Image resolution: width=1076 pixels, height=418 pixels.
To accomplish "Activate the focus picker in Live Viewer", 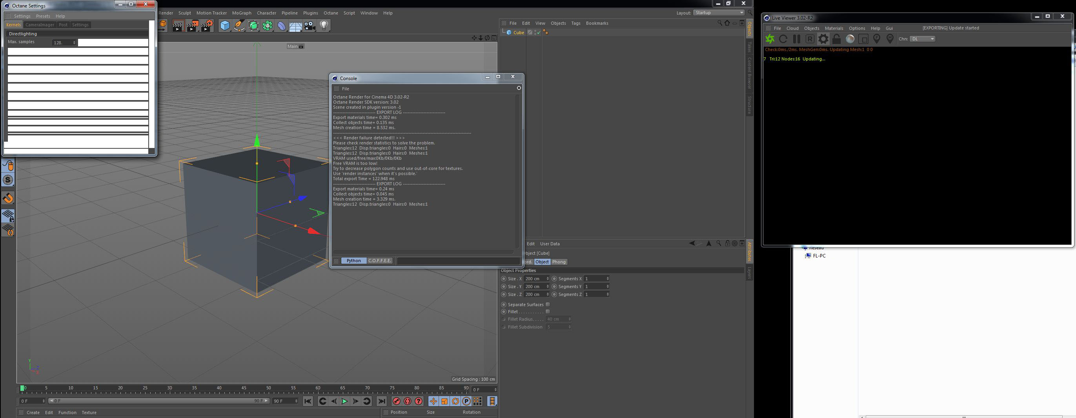I will tap(877, 39).
